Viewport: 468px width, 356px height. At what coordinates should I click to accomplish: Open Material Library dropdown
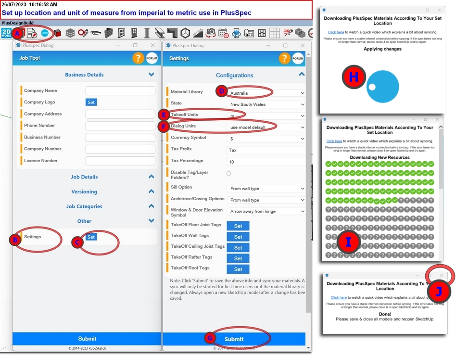266,93
